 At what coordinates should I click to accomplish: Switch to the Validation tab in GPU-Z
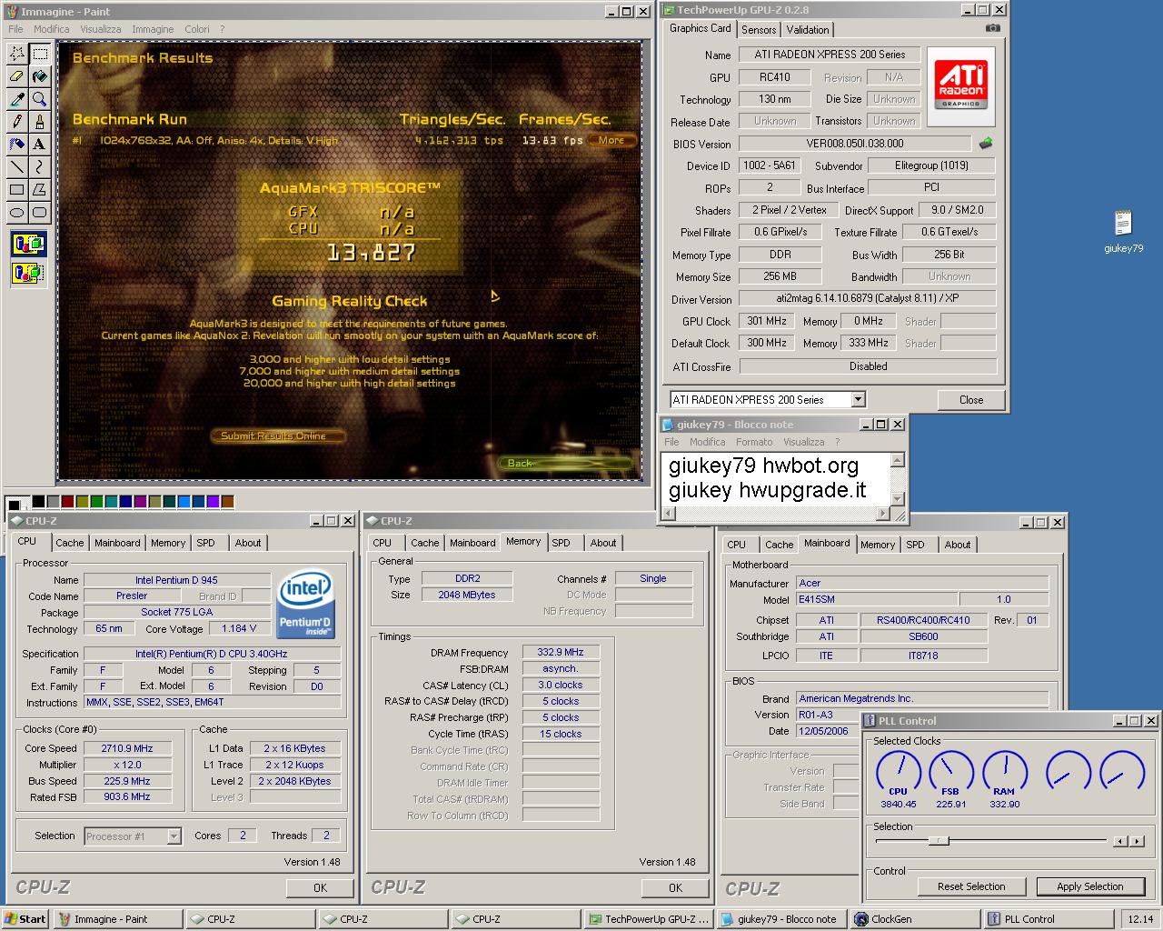click(x=808, y=29)
